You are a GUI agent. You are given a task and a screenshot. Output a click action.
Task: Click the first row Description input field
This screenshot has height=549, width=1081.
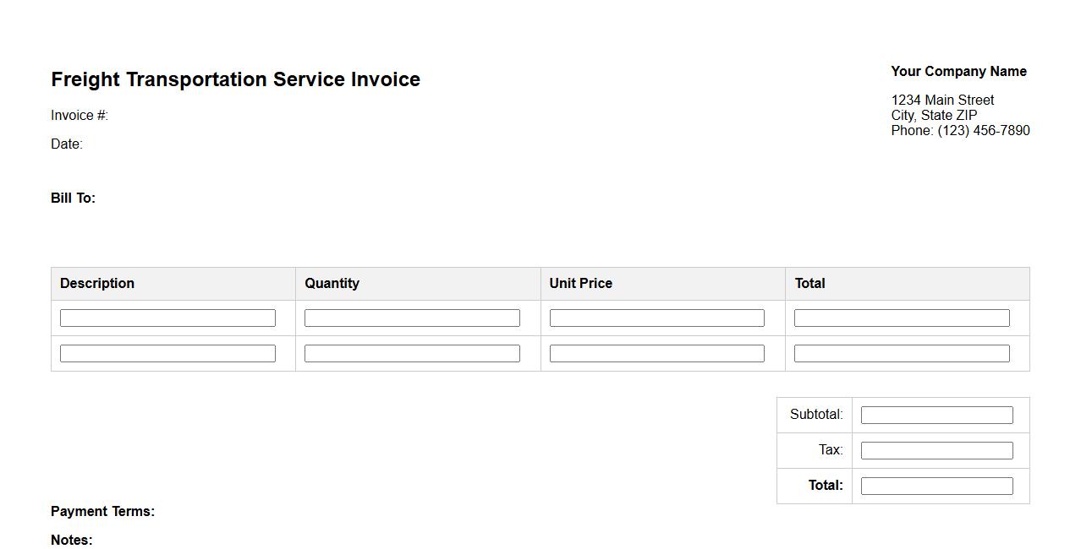pos(167,318)
